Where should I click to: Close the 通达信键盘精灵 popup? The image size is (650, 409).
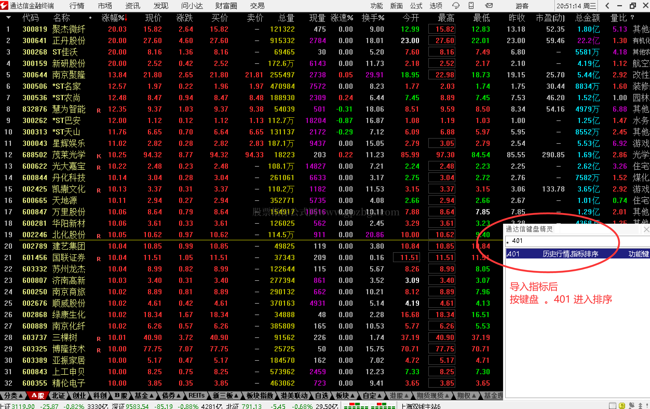pyautogui.click(x=646, y=229)
